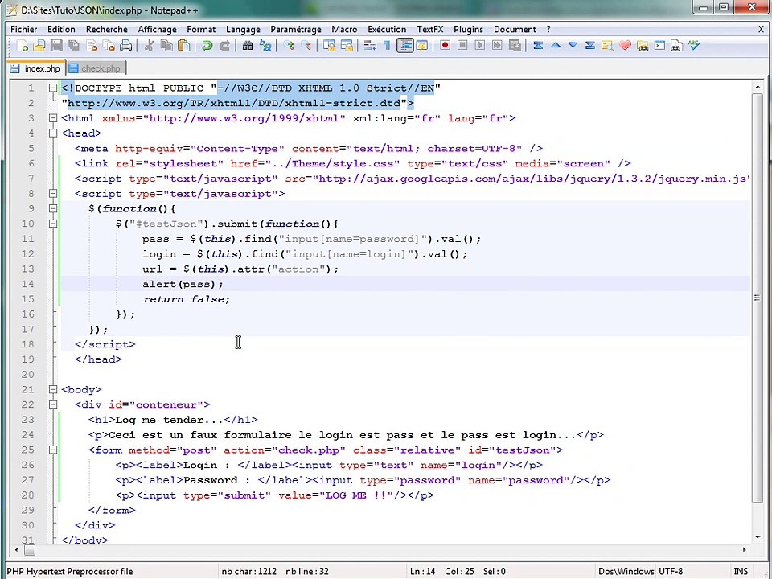
Task: Collapse the function fold on line 9
Action: point(53,208)
